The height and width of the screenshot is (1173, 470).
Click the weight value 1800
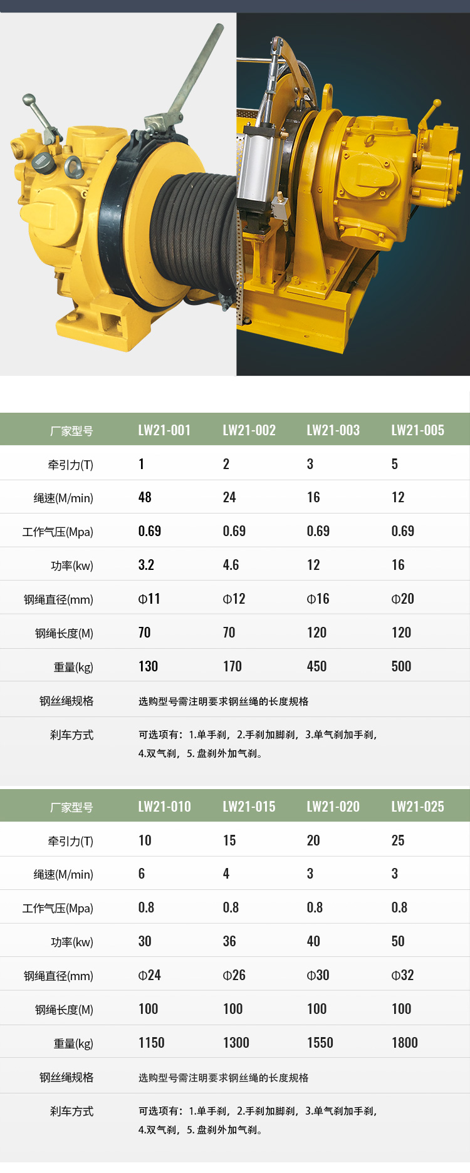[404, 1043]
